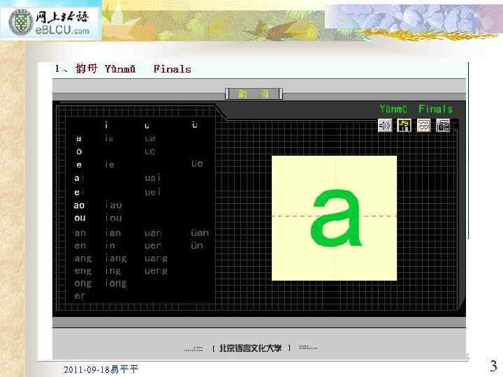The height and width of the screenshot is (377, 503).
Task: Select the column header final 'i'
Action: pyautogui.click(x=106, y=125)
